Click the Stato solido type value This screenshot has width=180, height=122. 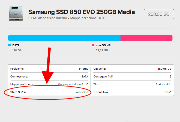click(x=163, y=85)
